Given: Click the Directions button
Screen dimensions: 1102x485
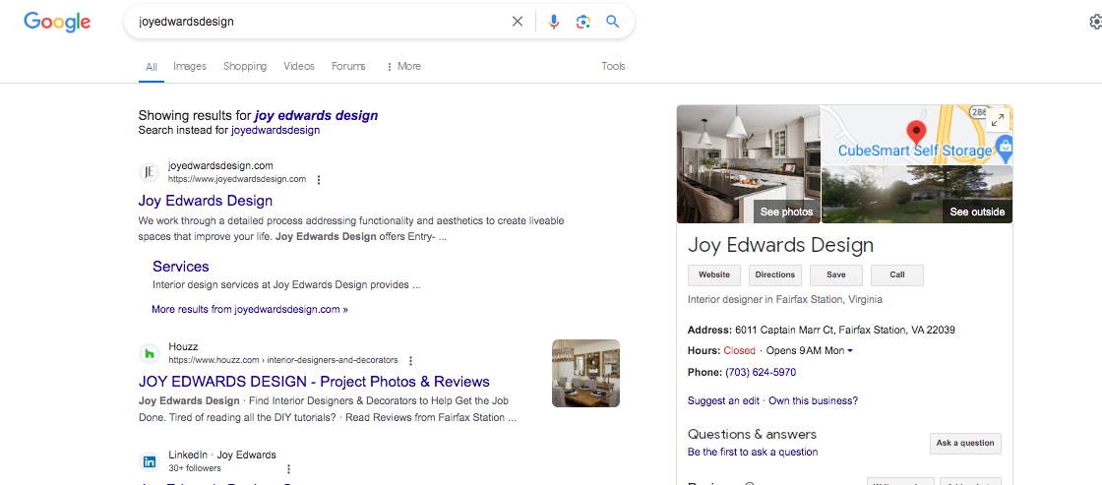Looking at the screenshot, I should click(x=775, y=275).
